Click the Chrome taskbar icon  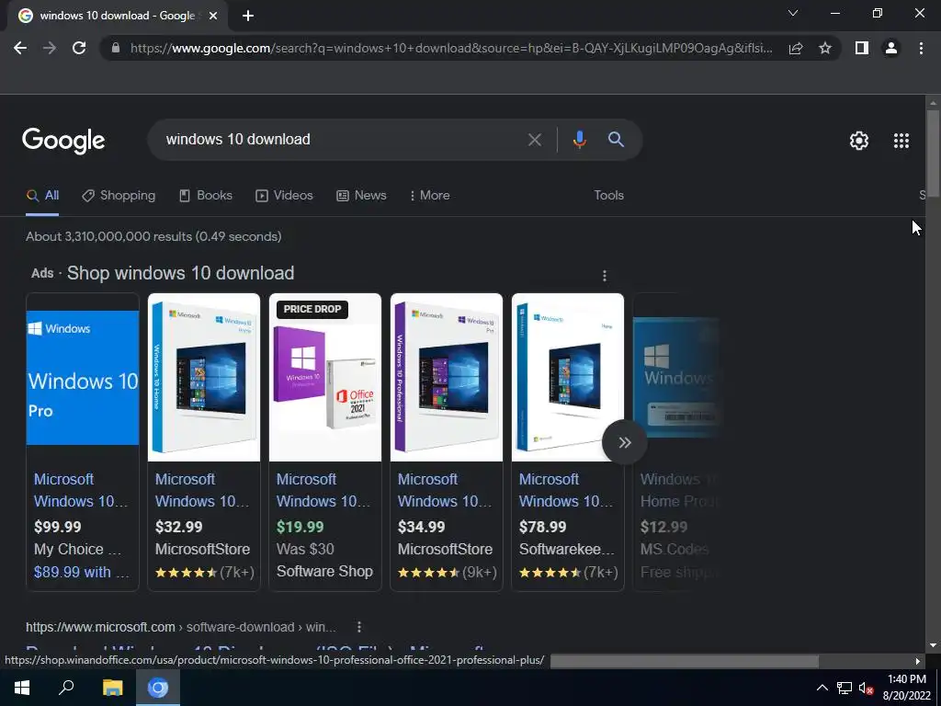158,688
